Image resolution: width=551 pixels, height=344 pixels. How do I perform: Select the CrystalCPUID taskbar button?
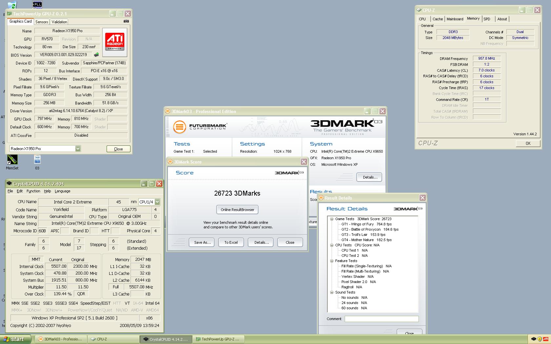click(166, 339)
